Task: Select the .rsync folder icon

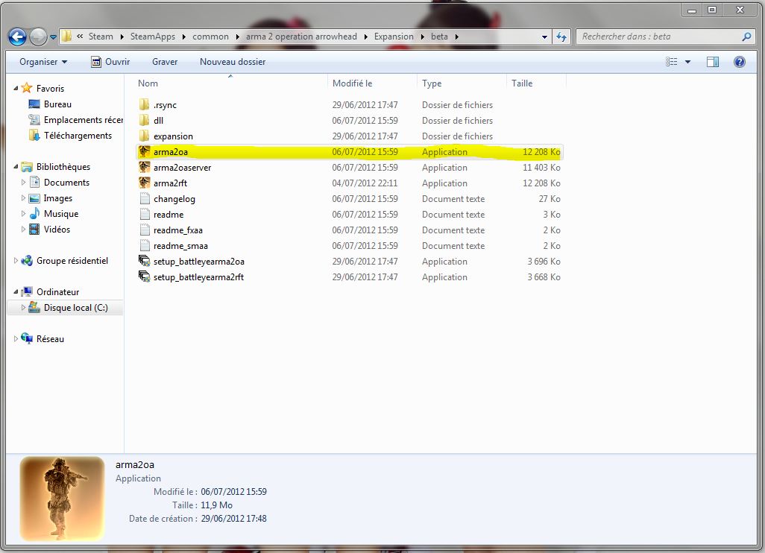Action: click(x=145, y=104)
